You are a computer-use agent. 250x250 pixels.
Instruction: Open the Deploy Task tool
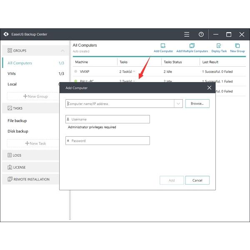219,46
